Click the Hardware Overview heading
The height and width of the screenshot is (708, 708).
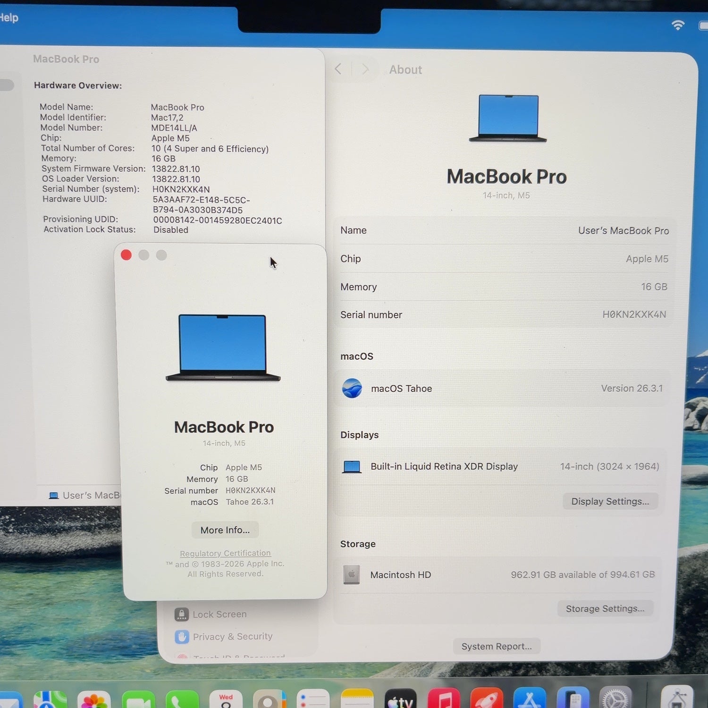[x=78, y=85]
